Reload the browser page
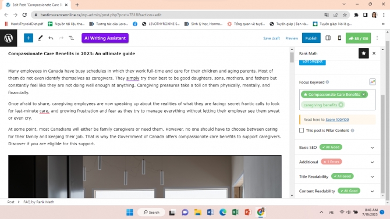 pos(24,15)
